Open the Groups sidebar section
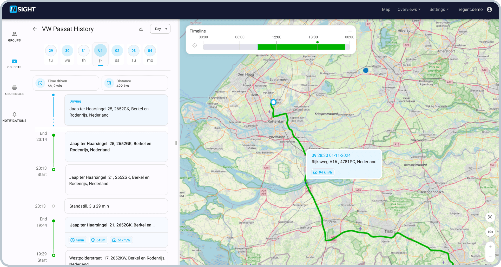 [x=14, y=37]
